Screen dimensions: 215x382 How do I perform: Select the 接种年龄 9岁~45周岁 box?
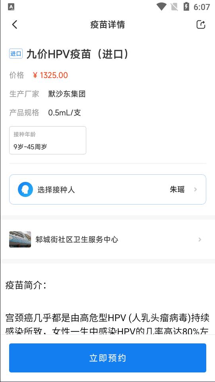48,140
